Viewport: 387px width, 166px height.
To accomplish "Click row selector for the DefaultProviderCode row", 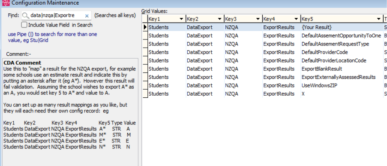I will pyautogui.click(x=145, y=52).
